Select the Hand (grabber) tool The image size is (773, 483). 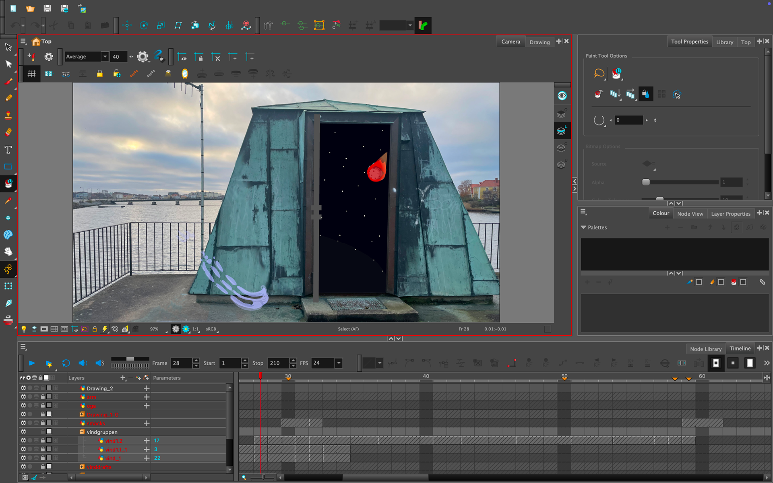pyautogui.click(x=8, y=252)
